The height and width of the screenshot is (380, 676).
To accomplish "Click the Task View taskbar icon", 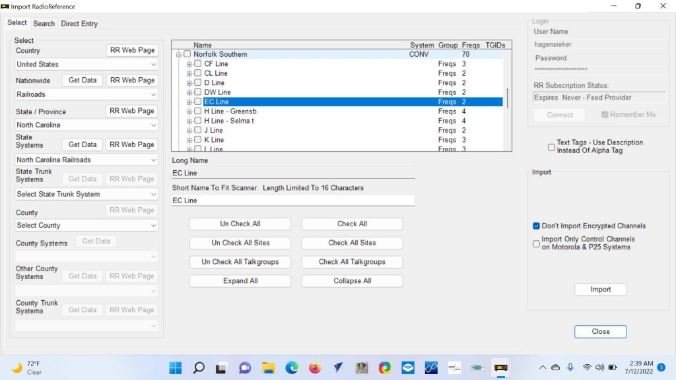I will pyautogui.click(x=221, y=367).
